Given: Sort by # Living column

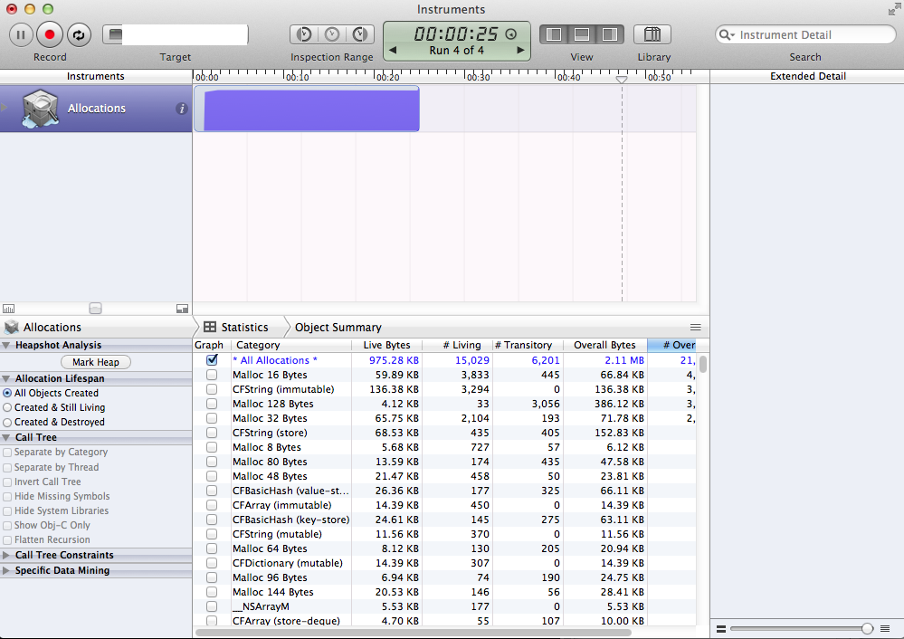Looking at the screenshot, I should click(457, 345).
